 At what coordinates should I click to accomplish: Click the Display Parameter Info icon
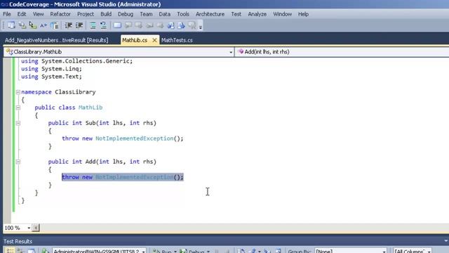click(x=22, y=25)
